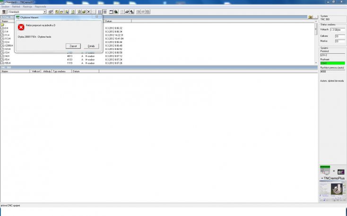The image size is (347, 216).
Task: Select file 155.H in the list
Action: (7, 63)
